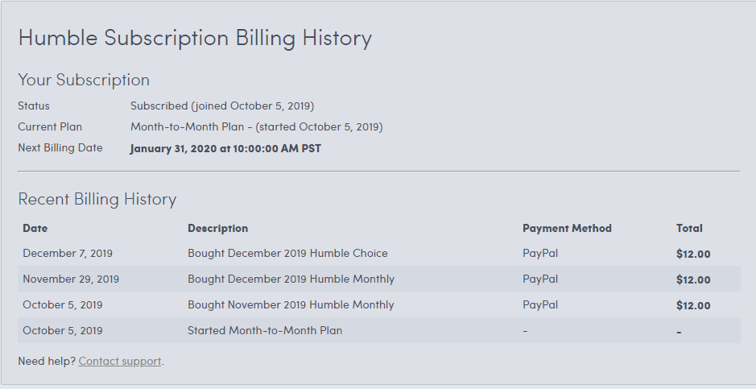Click Bought December 2019 Humble Monthly entry
This screenshot has width=756, height=389.
[x=291, y=279]
